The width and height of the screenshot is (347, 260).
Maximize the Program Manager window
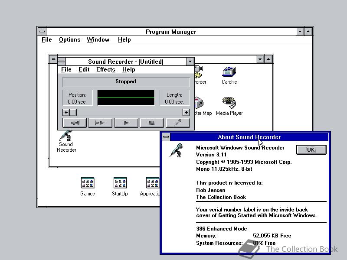(x=308, y=32)
